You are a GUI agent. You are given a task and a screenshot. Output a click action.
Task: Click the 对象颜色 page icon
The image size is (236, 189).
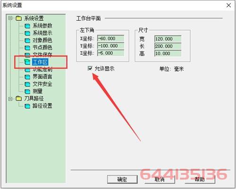point(27,41)
